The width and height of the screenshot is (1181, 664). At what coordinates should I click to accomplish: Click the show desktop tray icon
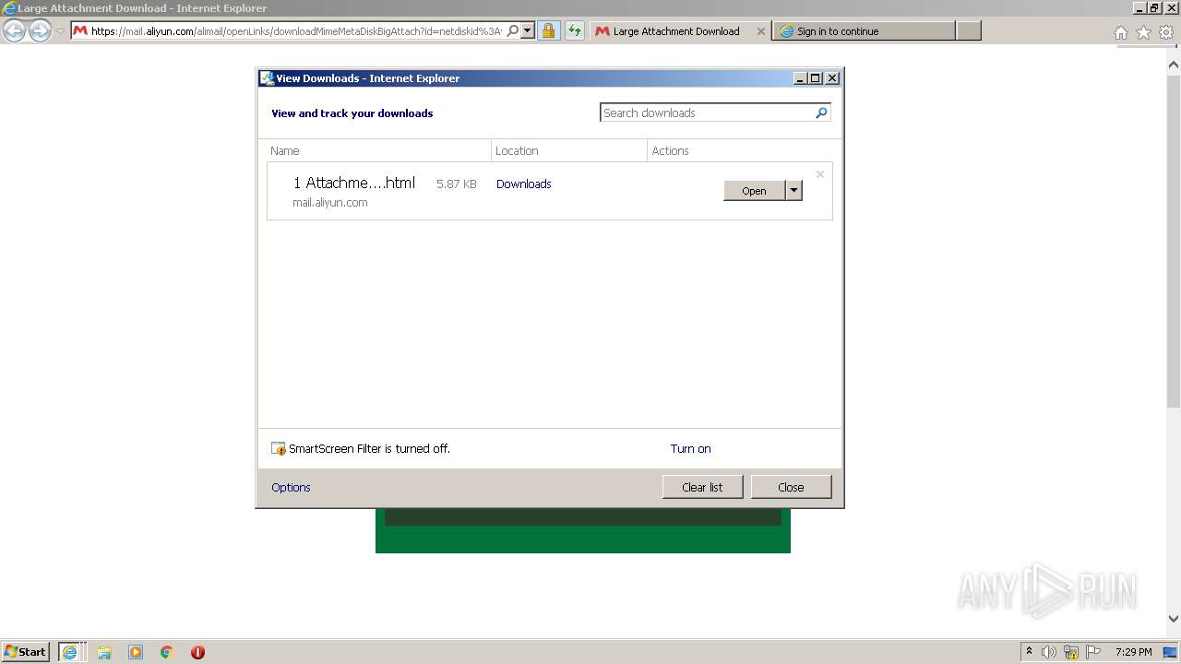pyautogui.click(x=1170, y=652)
